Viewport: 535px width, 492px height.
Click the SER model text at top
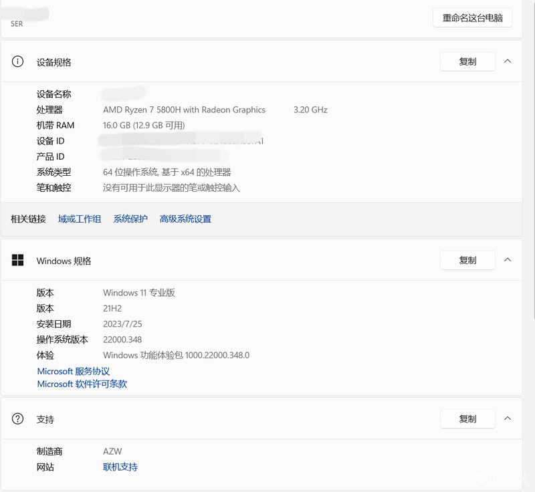point(17,24)
